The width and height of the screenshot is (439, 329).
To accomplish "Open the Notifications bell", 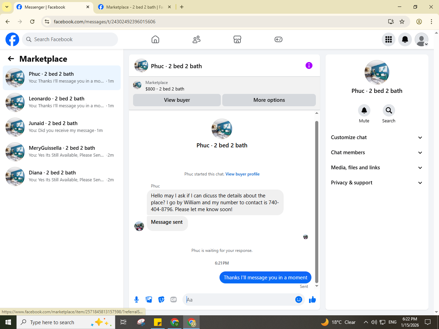I will (x=405, y=39).
